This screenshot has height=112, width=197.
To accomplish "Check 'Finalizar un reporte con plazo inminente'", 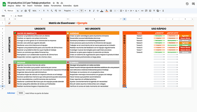I will click(x=15, y=38).
